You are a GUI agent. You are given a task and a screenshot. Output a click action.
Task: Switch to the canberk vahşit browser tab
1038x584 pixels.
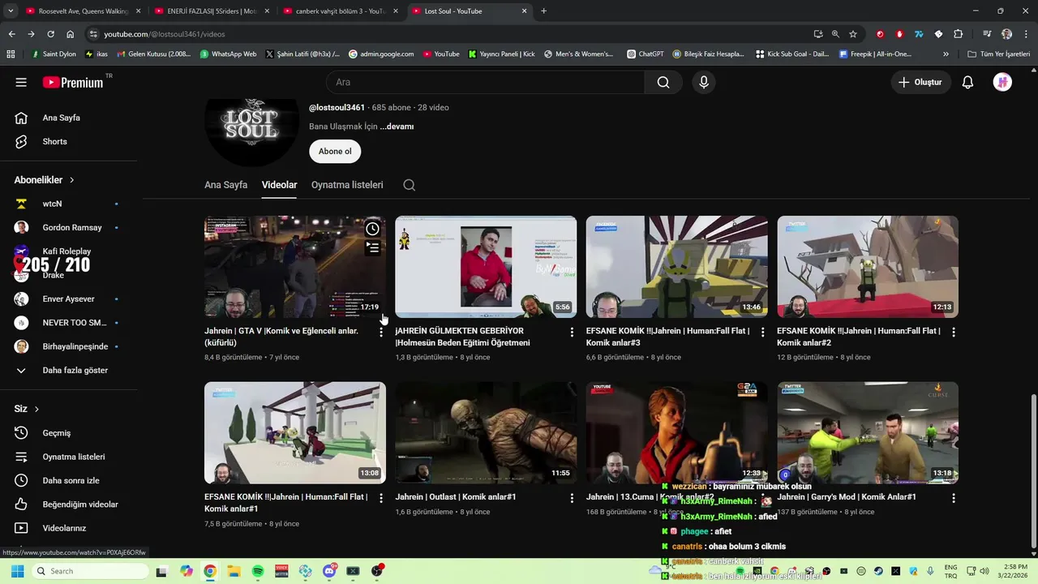click(x=341, y=11)
